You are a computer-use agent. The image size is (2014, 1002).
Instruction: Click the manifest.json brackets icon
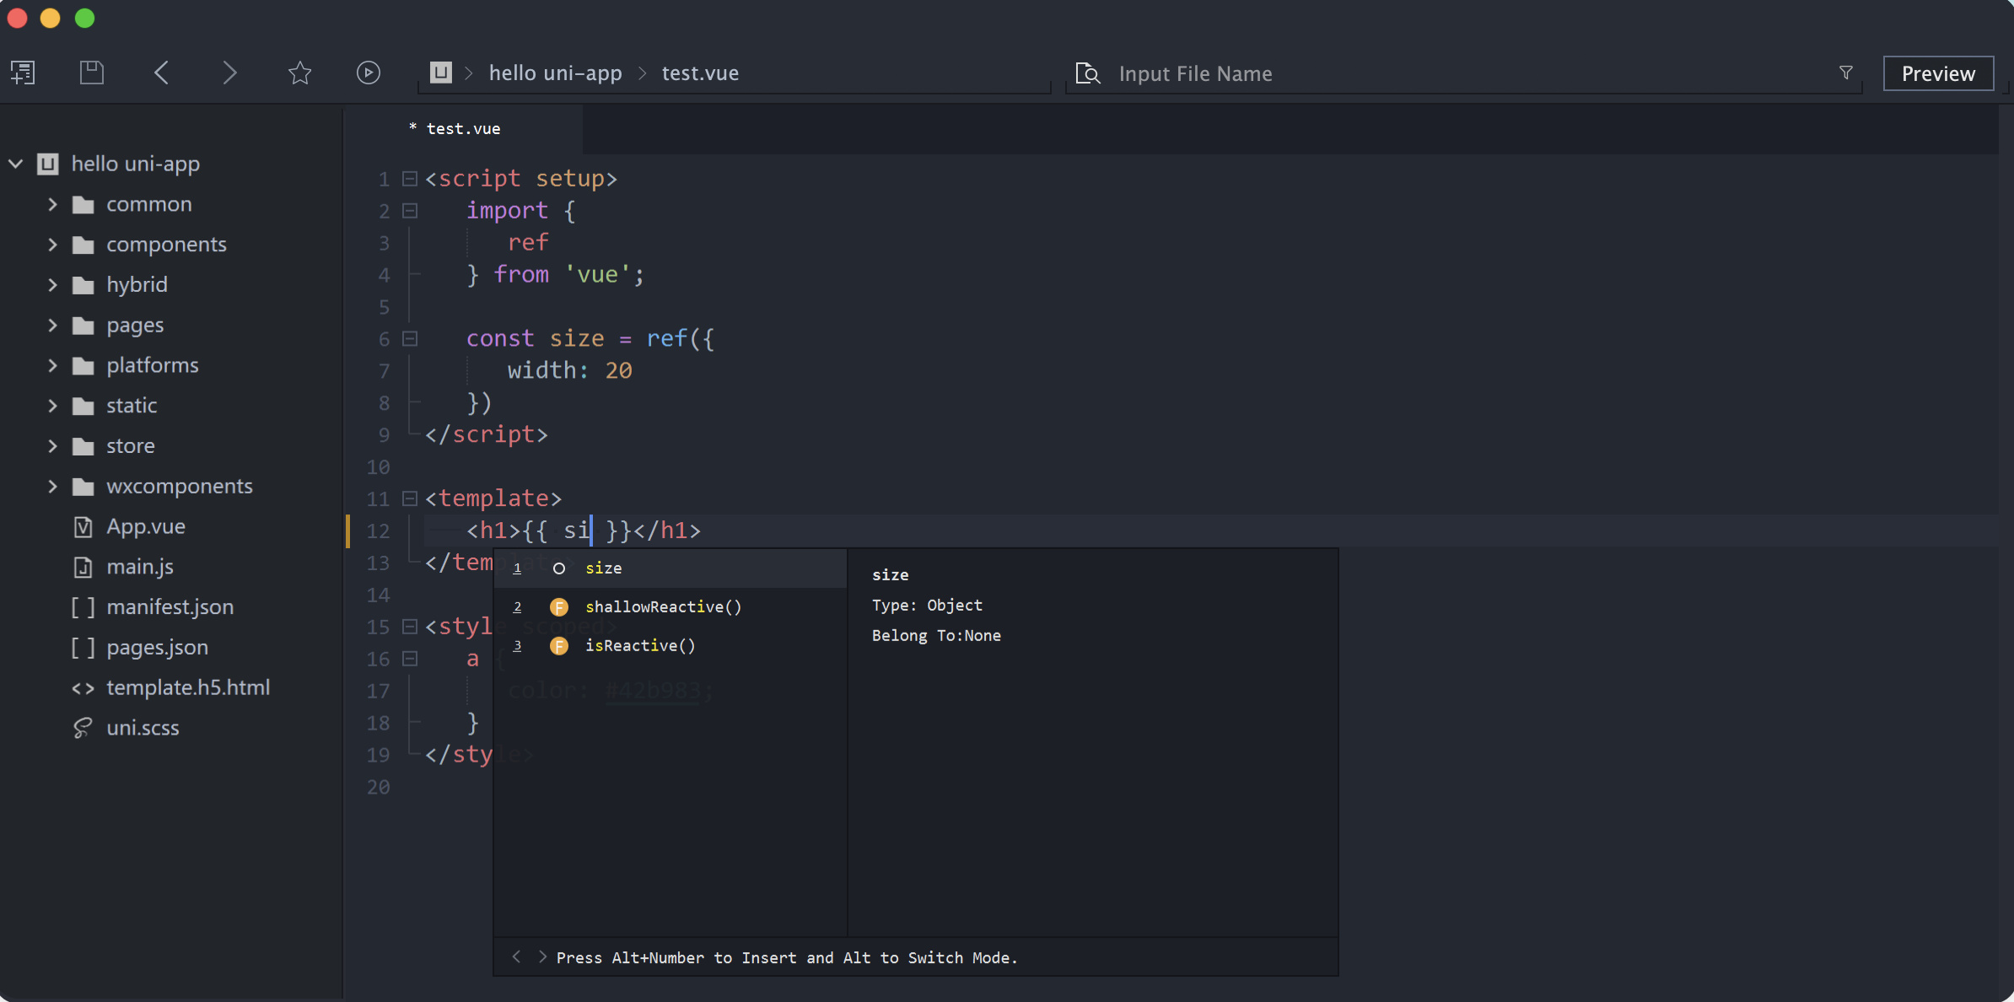83,607
